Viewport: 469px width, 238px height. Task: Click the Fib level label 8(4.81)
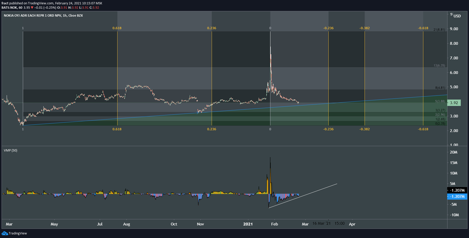pyautogui.click(x=440, y=88)
